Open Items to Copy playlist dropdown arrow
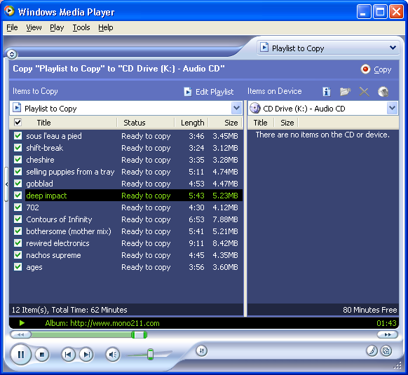The height and width of the screenshot is (375, 408). click(236, 108)
